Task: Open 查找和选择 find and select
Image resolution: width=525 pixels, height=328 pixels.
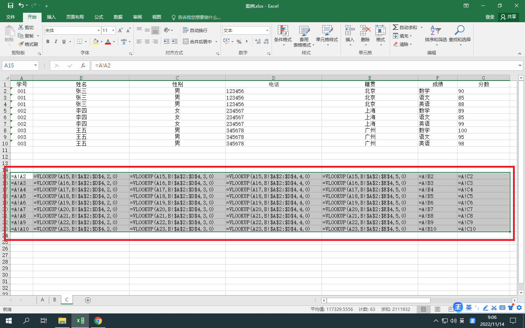Action: (x=460, y=36)
